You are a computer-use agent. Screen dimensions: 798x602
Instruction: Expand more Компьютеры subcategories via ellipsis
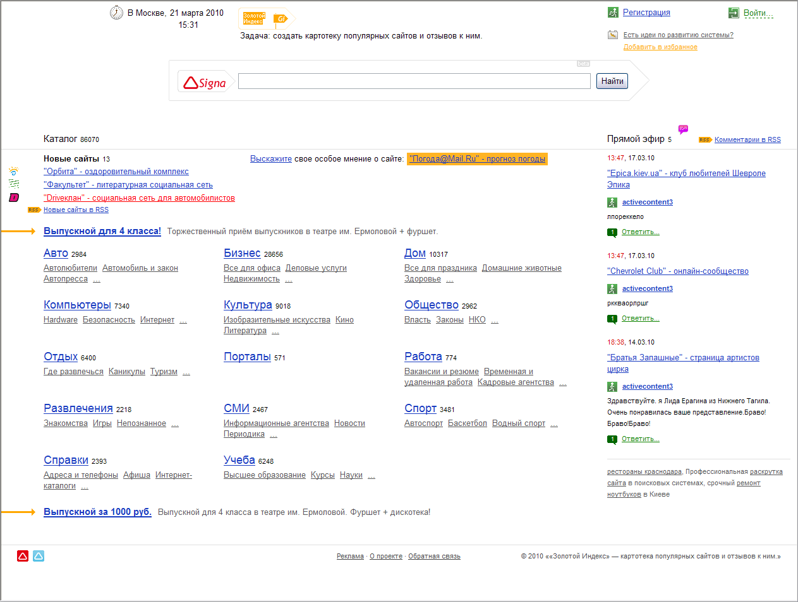(183, 321)
